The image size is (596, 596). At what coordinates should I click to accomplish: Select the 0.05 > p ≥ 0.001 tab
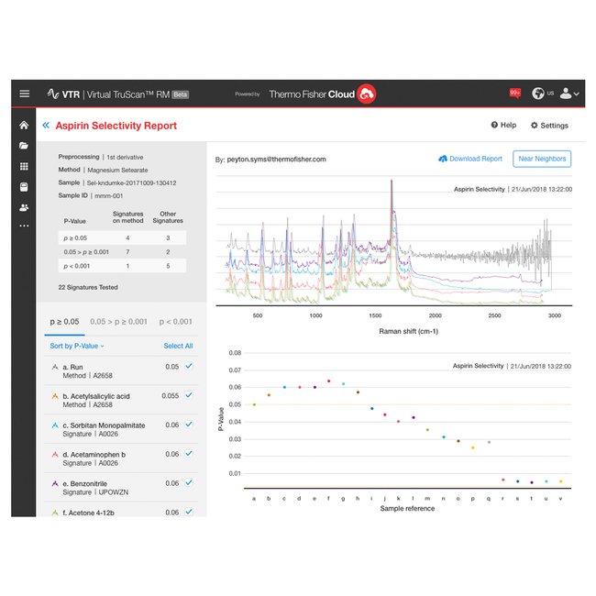tap(118, 322)
